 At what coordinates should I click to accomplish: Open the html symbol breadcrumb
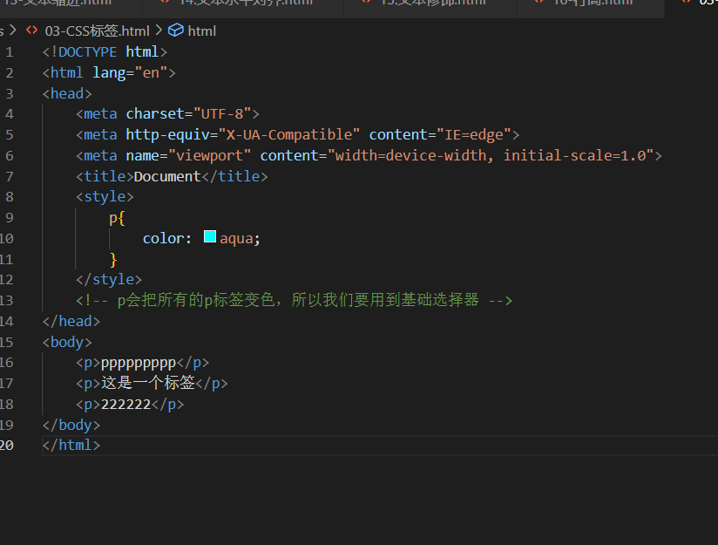point(202,31)
